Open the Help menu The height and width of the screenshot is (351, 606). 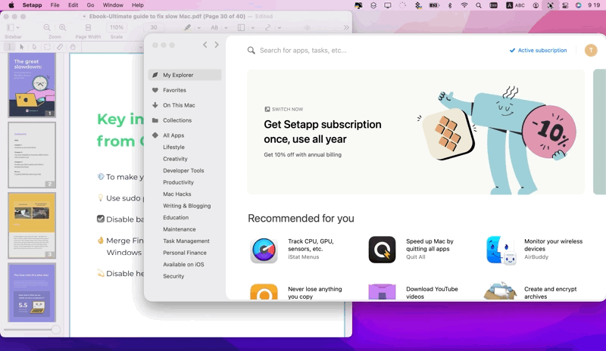click(x=138, y=5)
